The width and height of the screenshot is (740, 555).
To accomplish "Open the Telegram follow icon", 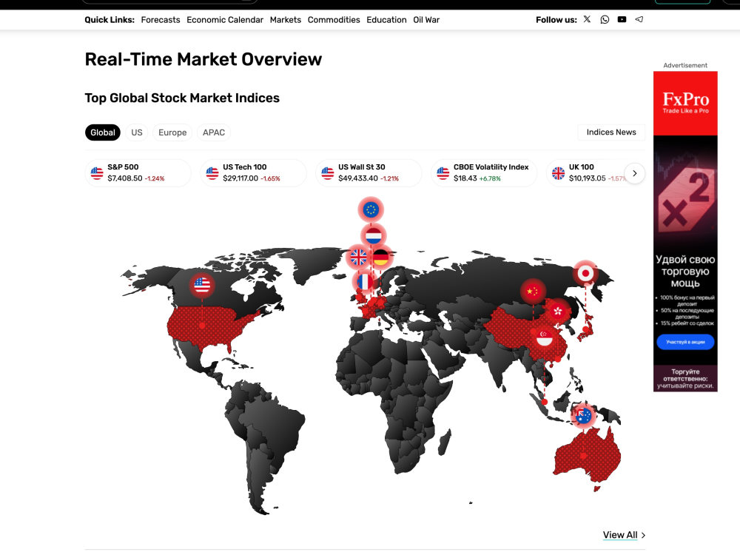I will pos(639,19).
